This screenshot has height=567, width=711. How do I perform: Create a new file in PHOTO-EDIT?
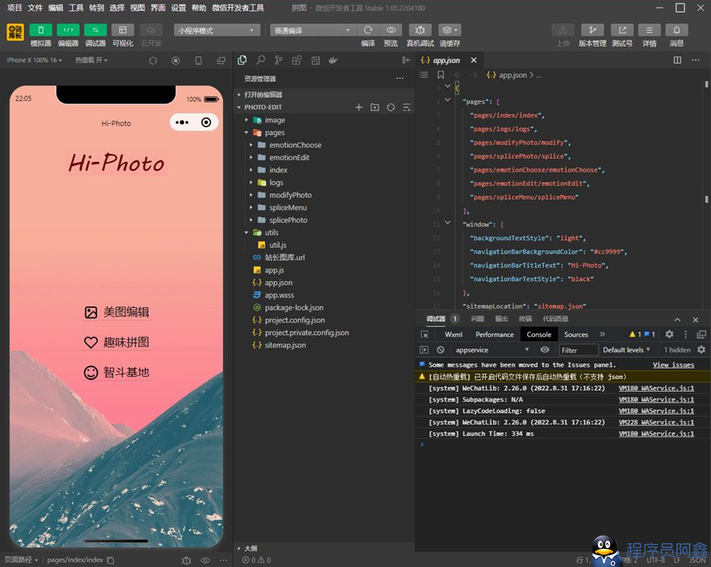point(359,107)
